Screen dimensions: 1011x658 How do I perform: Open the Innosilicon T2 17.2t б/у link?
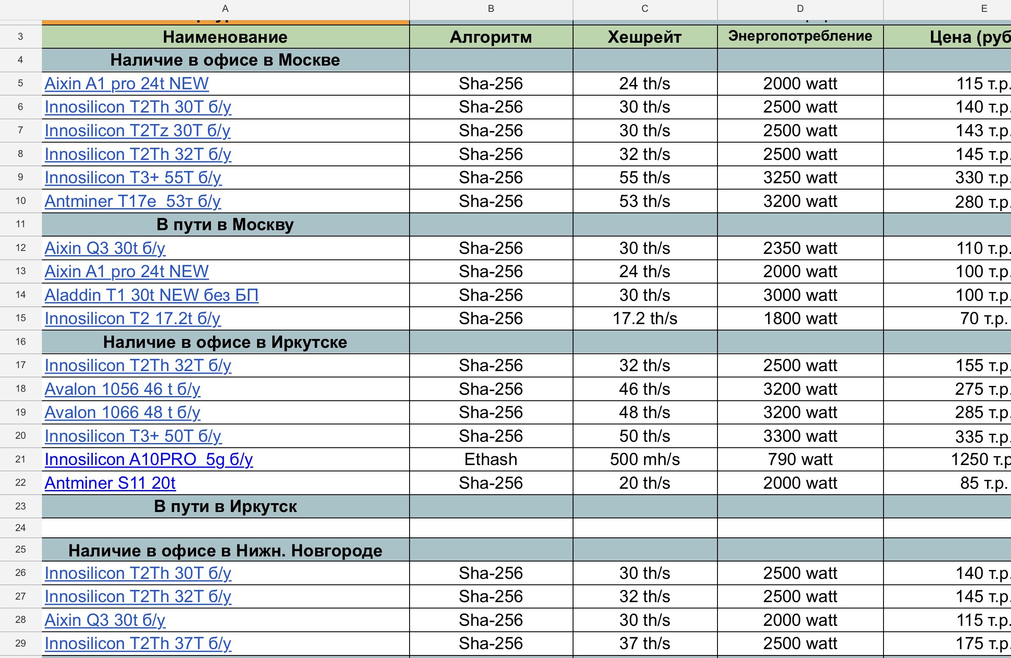[x=133, y=318]
